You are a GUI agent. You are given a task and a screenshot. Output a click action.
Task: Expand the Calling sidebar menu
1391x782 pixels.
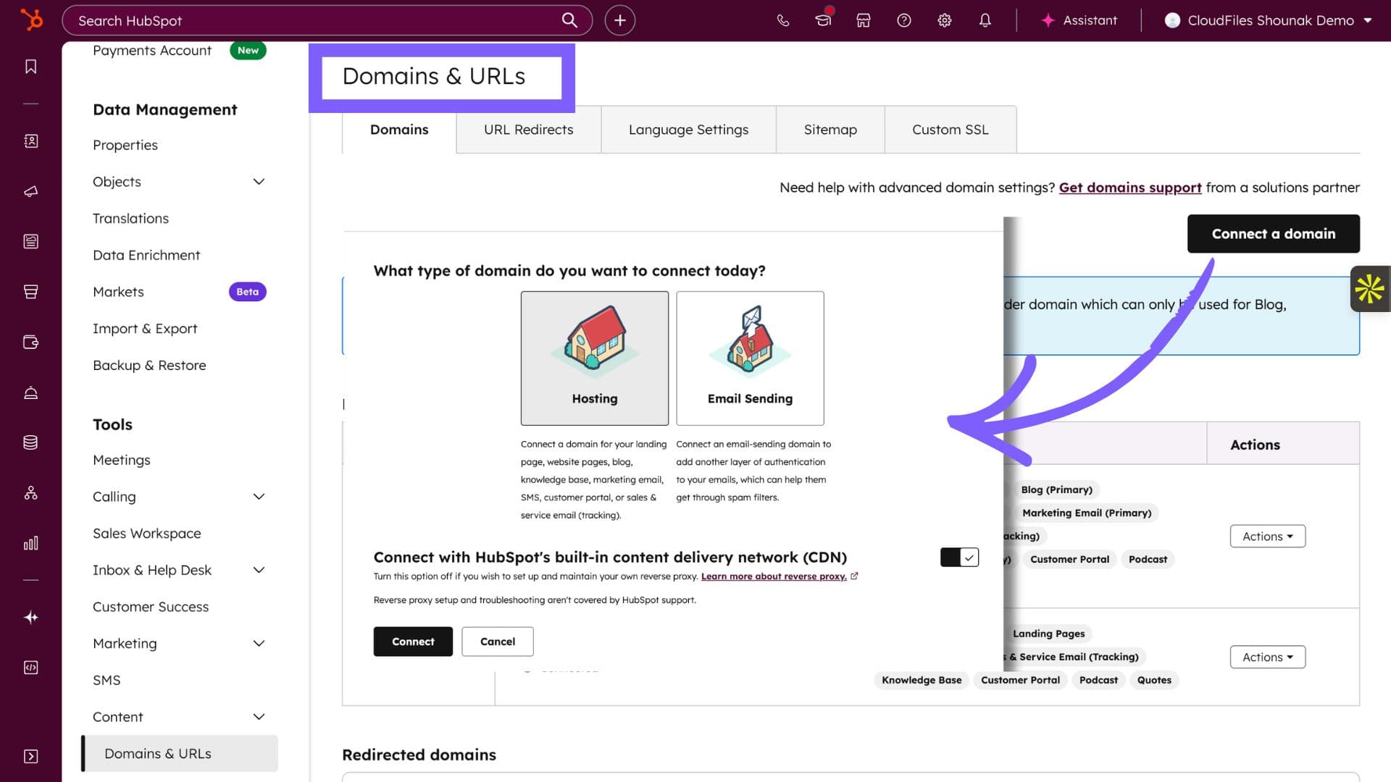(x=259, y=497)
